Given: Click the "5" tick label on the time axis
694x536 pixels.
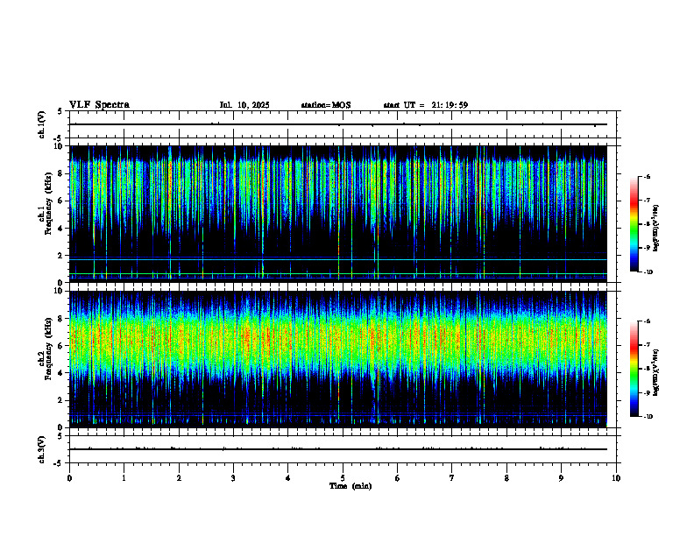Looking at the screenshot, I should click(x=343, y=478).
